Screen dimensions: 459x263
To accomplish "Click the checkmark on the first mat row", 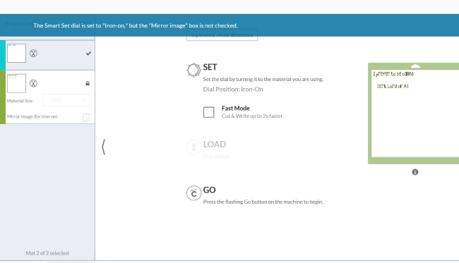I will [88, 54].
